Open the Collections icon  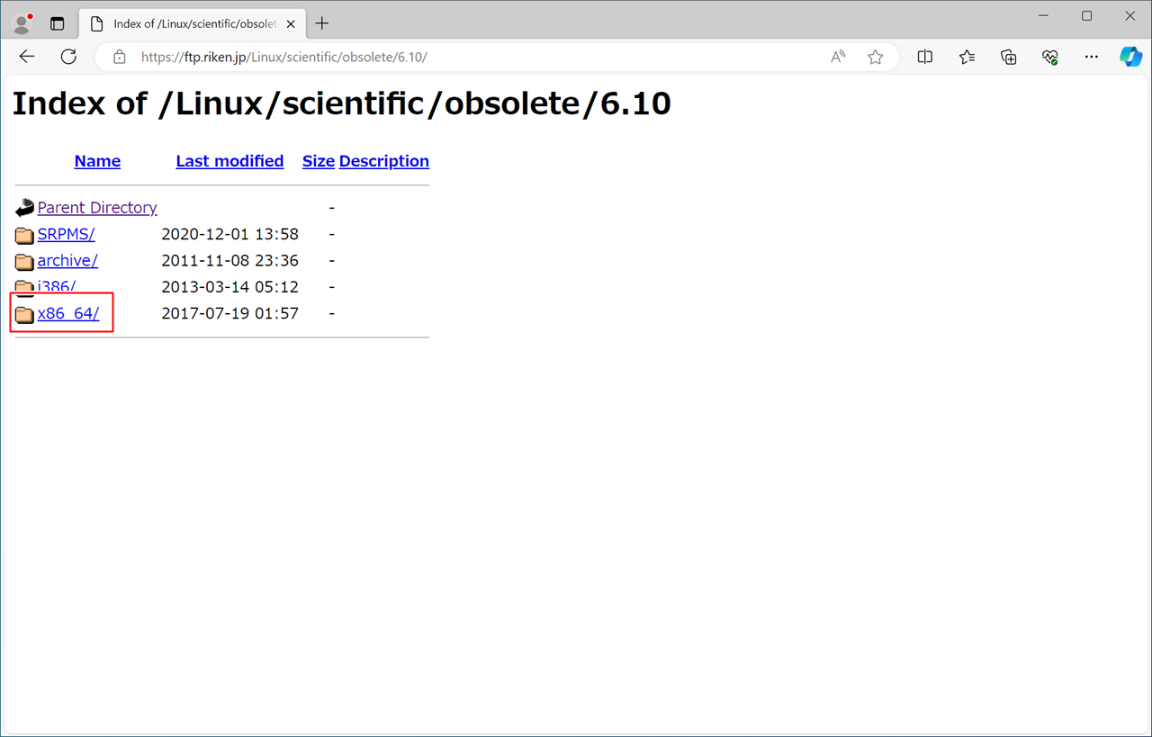1008,57
